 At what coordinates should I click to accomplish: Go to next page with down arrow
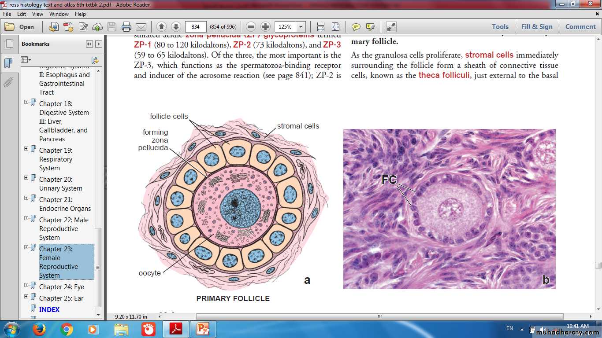pyautogui.click(x=176, y=27)
